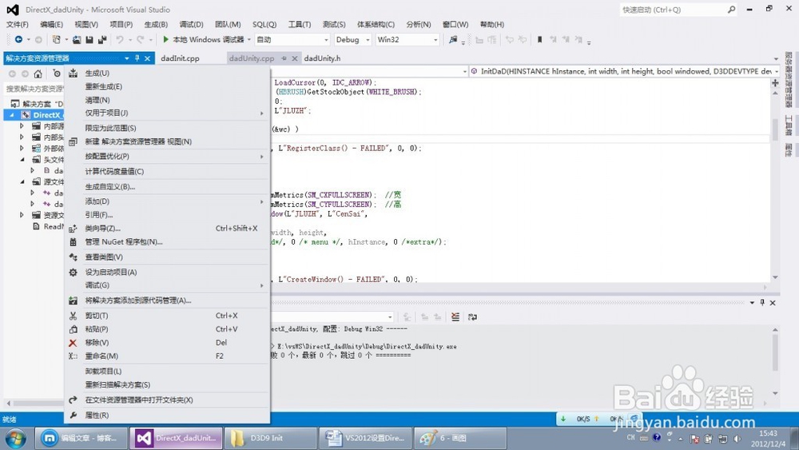Pin the Output panel
Image resolution: width=799 pixels, height=450 pixels.
coord(762,303)
